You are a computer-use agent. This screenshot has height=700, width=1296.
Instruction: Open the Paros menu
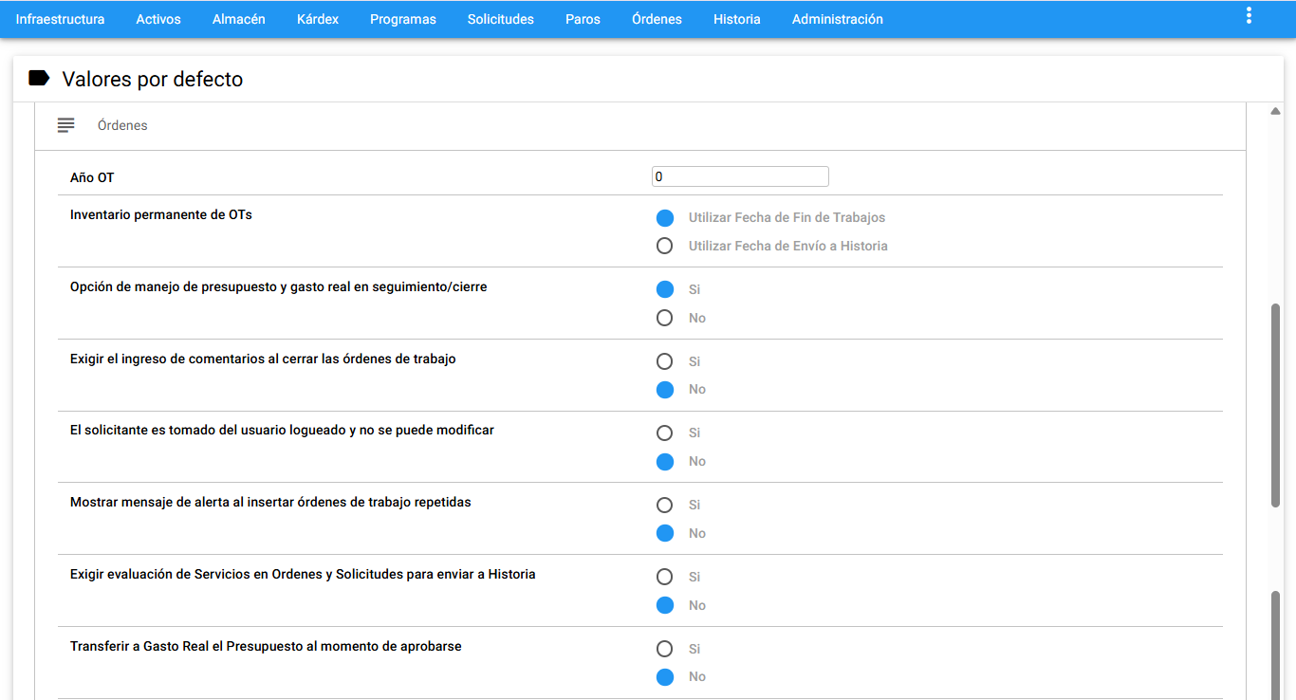(583, 19)
